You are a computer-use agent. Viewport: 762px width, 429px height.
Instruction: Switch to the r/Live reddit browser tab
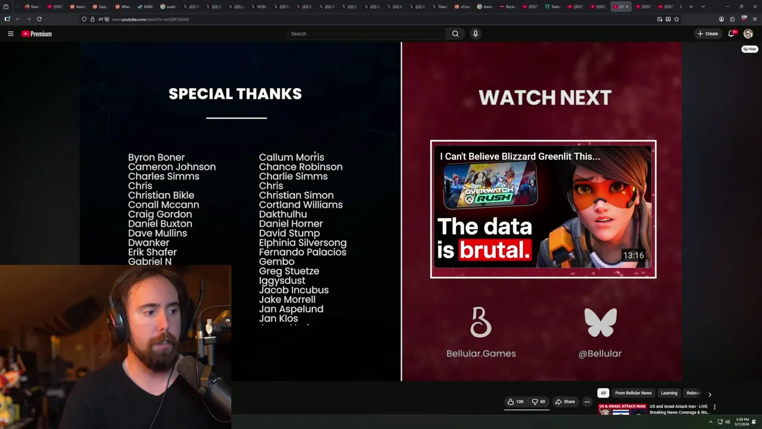(x=463, y=7)
